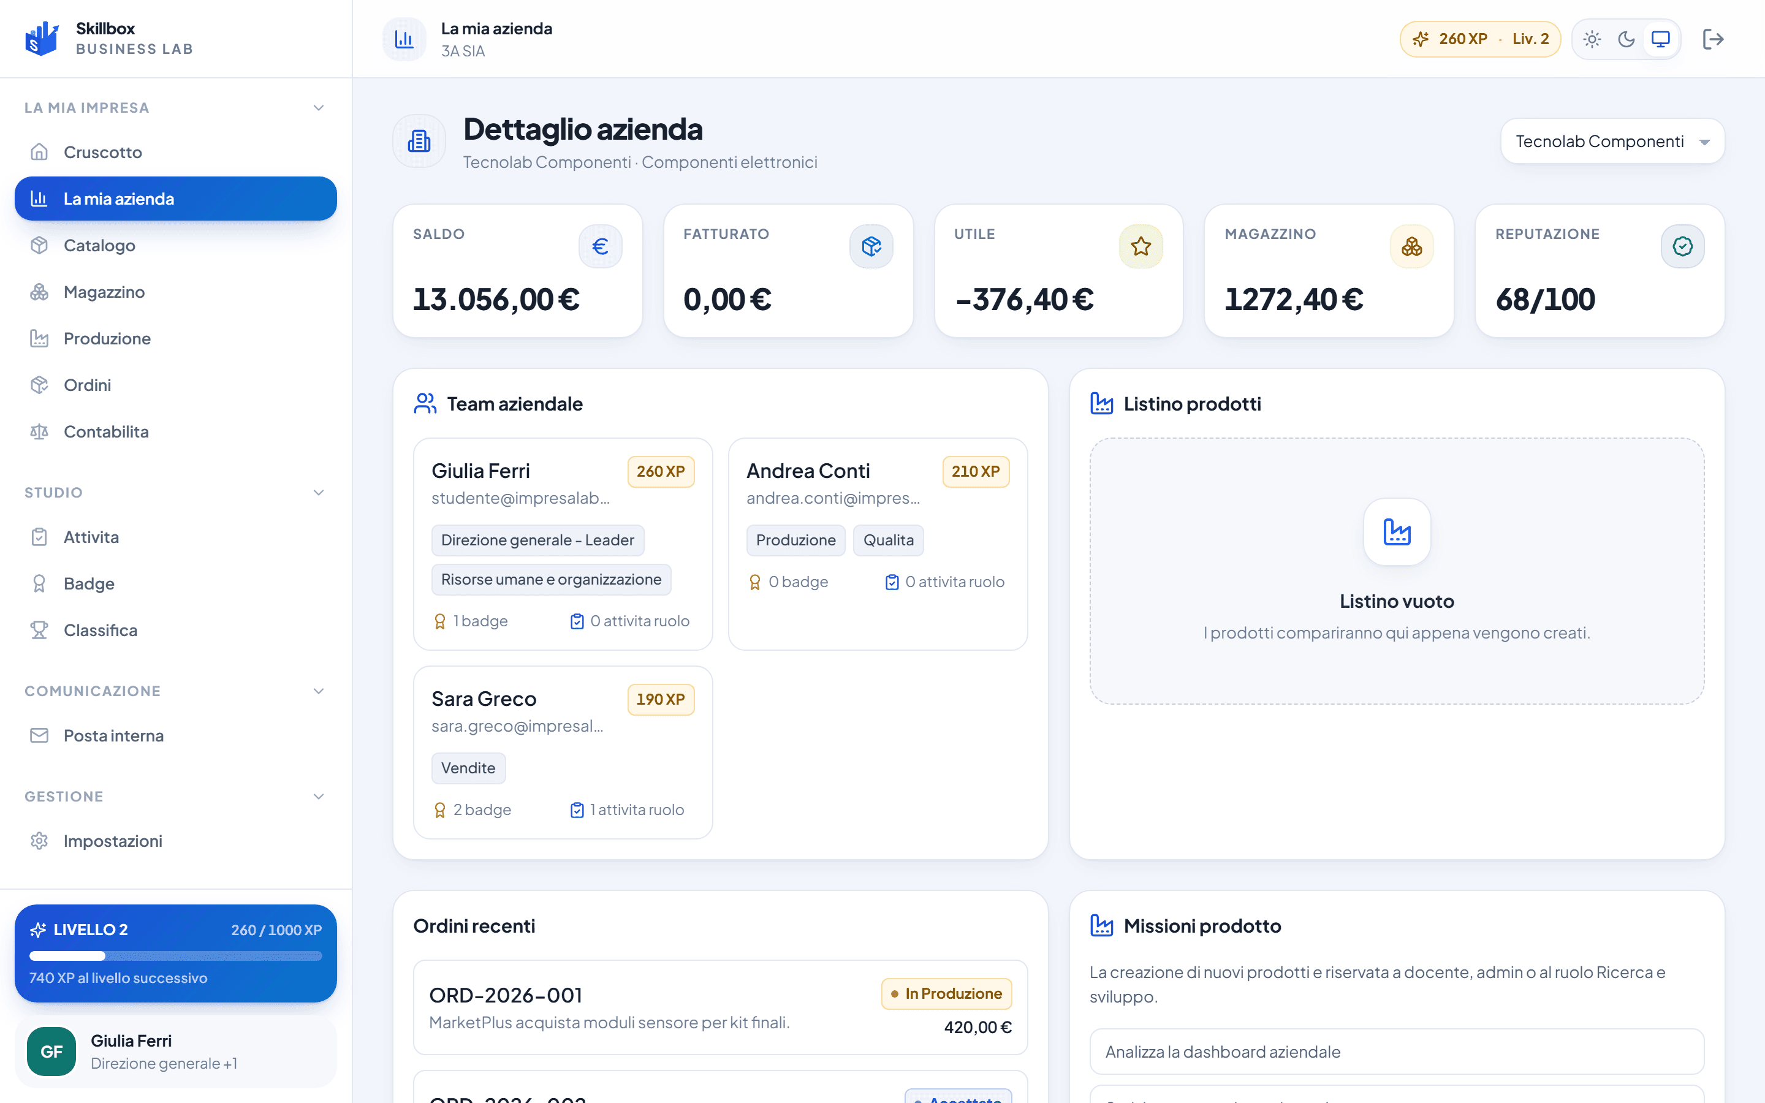Click the Team aziendale people icon
The width and height of the screenshot is (1765, 1103).
click(425, 403)
